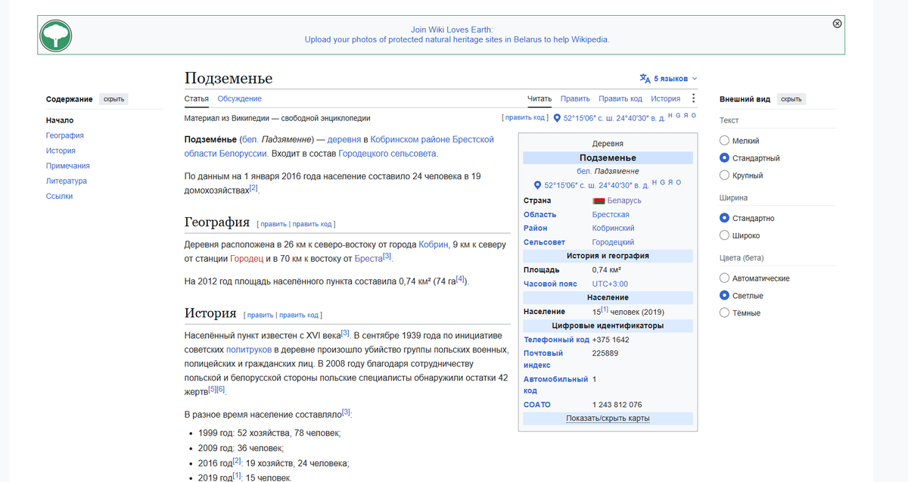Select Крупный text size
908x482 pixels.
(x=724, y=176)
